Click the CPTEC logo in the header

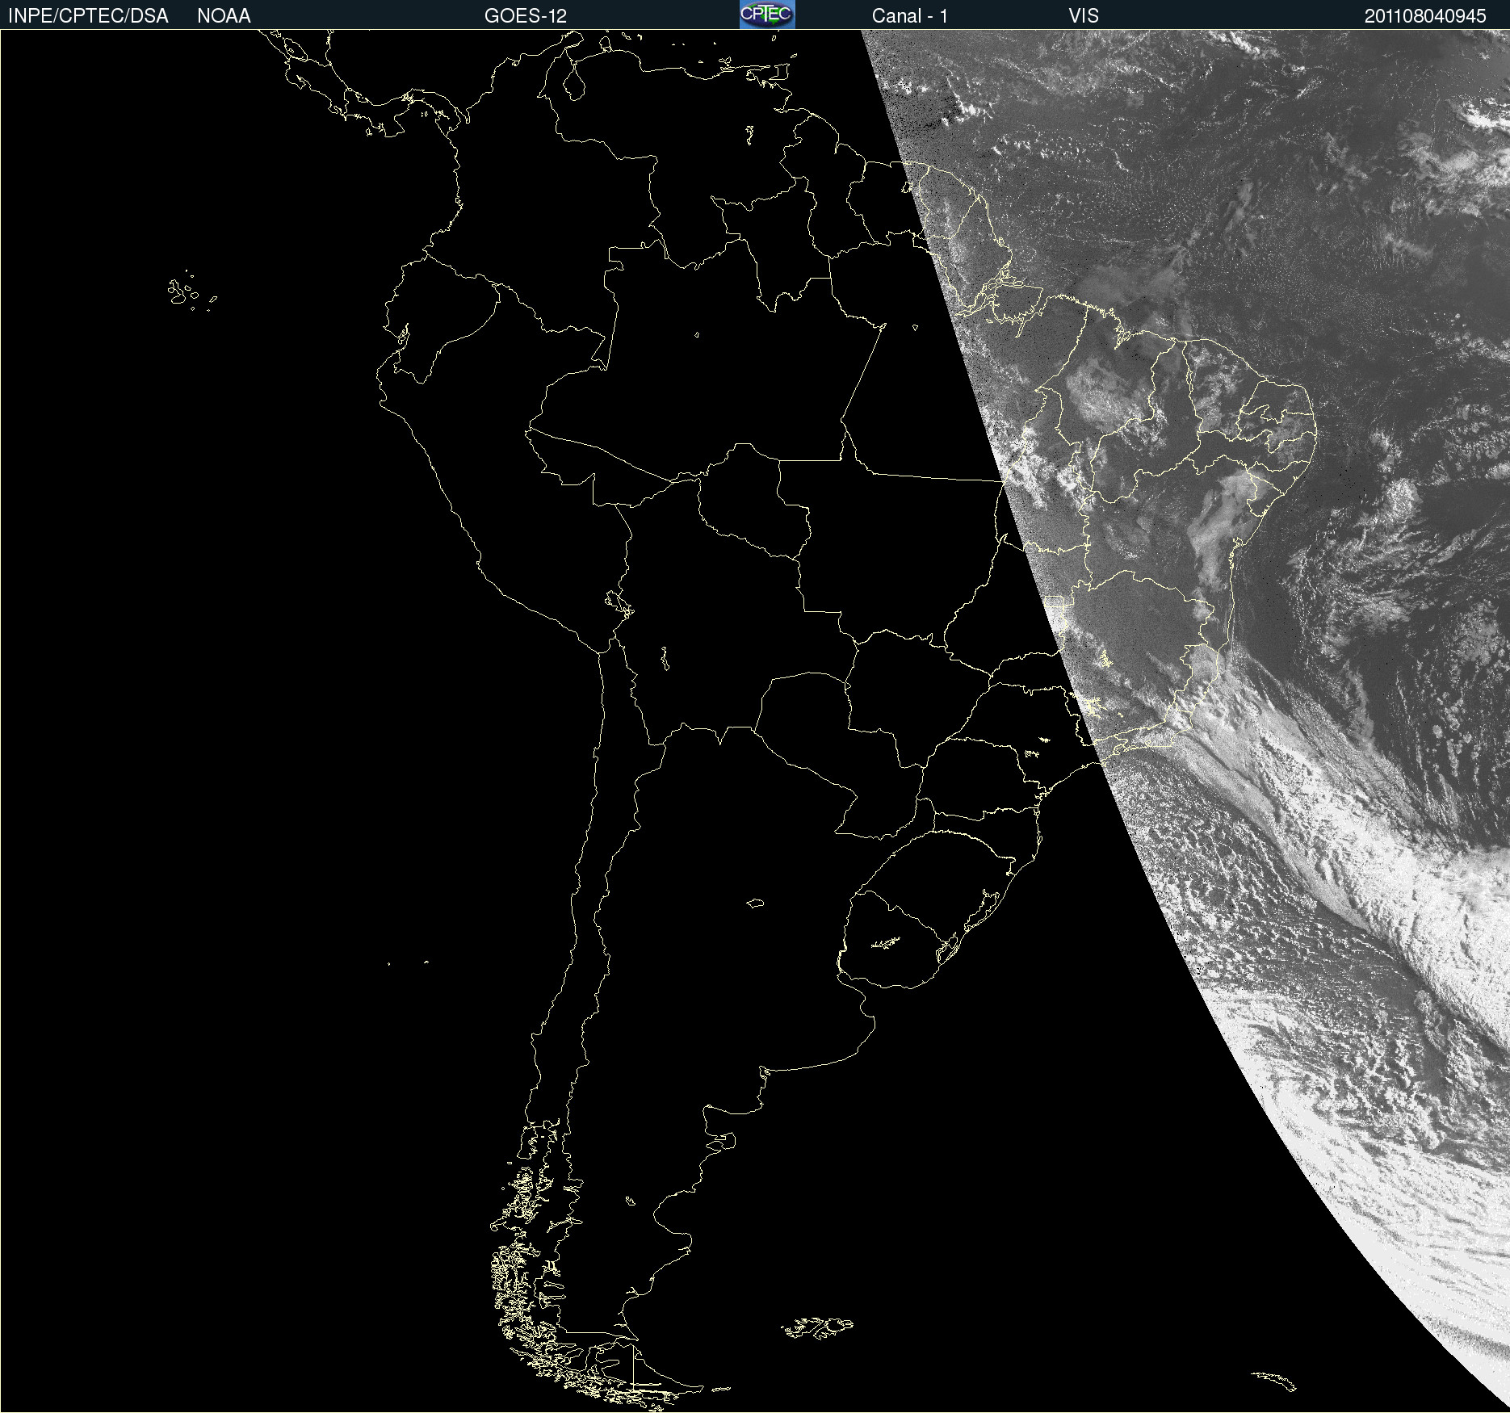[x=767, y=15]
